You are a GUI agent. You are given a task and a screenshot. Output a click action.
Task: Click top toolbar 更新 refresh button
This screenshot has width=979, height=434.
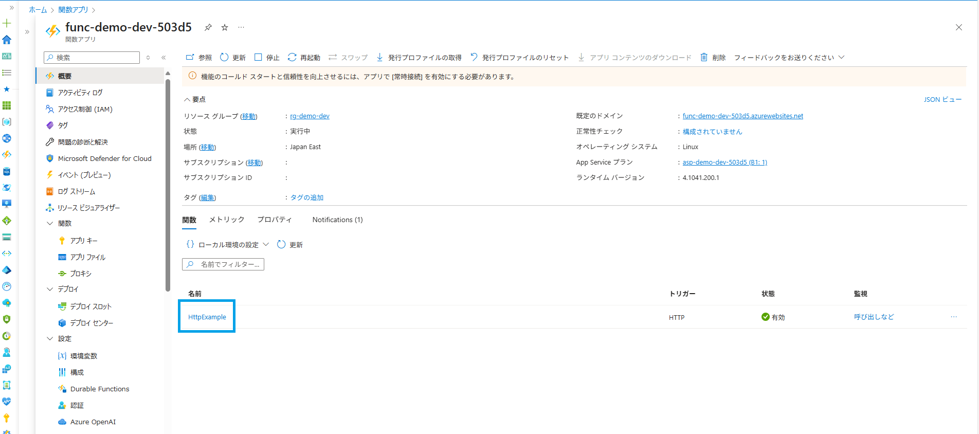[x=232, y=58]
